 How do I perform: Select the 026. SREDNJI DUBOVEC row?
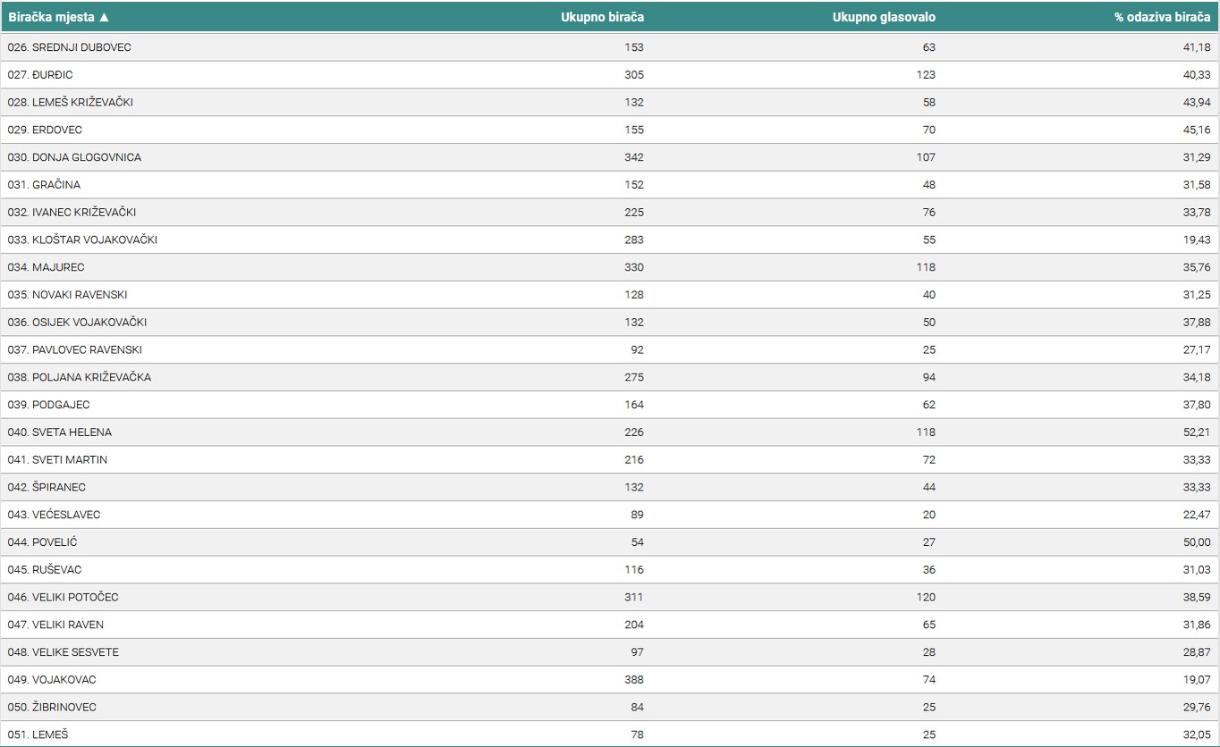(69, 47)
